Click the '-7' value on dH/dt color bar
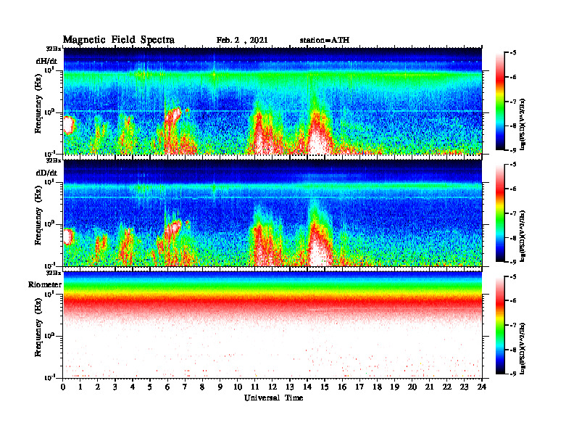This screenshot has width=574, height=444. [513, 102]
